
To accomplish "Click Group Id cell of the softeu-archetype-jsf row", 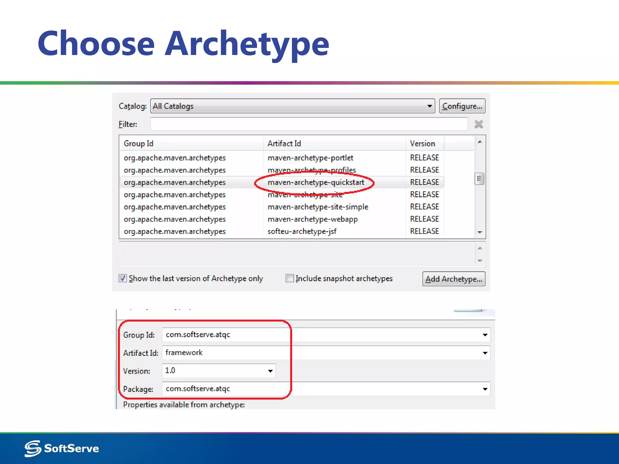I will 175,231.
